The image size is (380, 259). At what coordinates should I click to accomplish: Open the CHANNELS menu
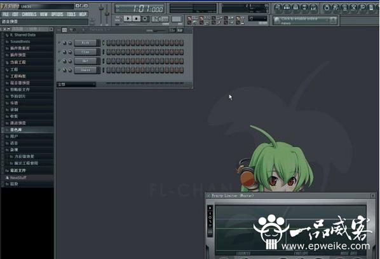(x=29, y=15)
